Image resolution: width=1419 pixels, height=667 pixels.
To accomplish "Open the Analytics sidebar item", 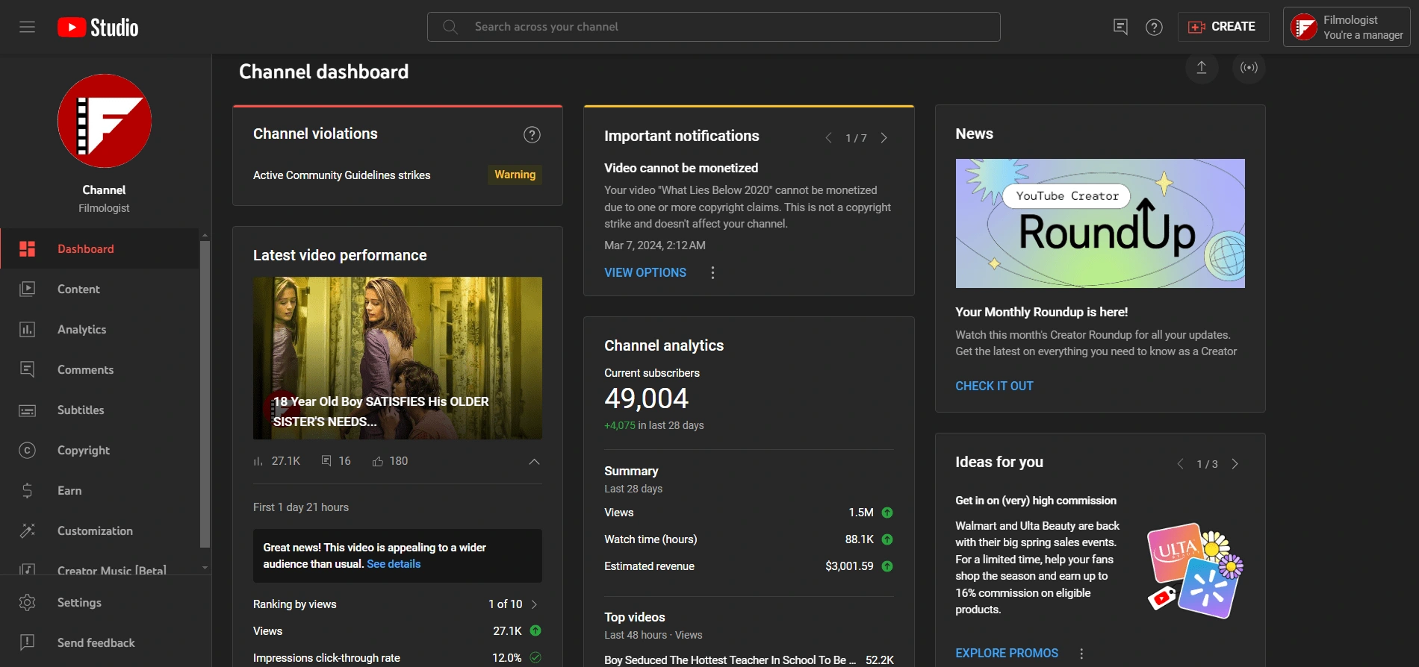I will pos(81,330).
